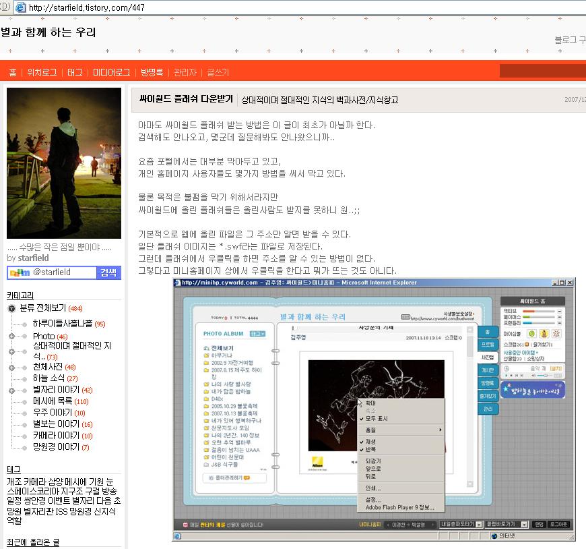Click the 전체보기 album icon in Photo Album
The image size is (586, 549).
(x=206, y=348)
